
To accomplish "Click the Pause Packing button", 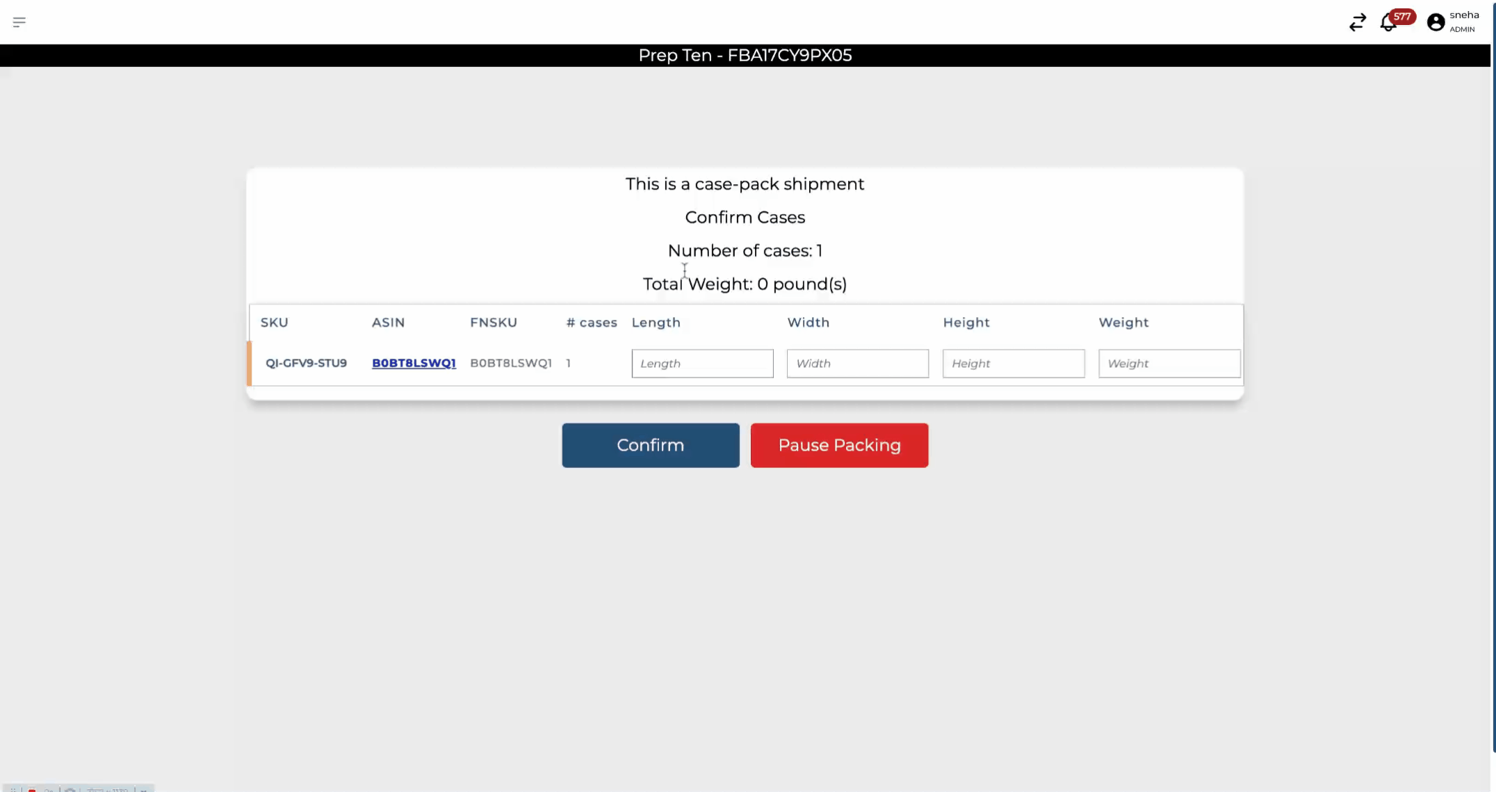I will point(839,445).
